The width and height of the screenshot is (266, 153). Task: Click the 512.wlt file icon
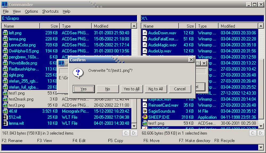pos(5,117)
